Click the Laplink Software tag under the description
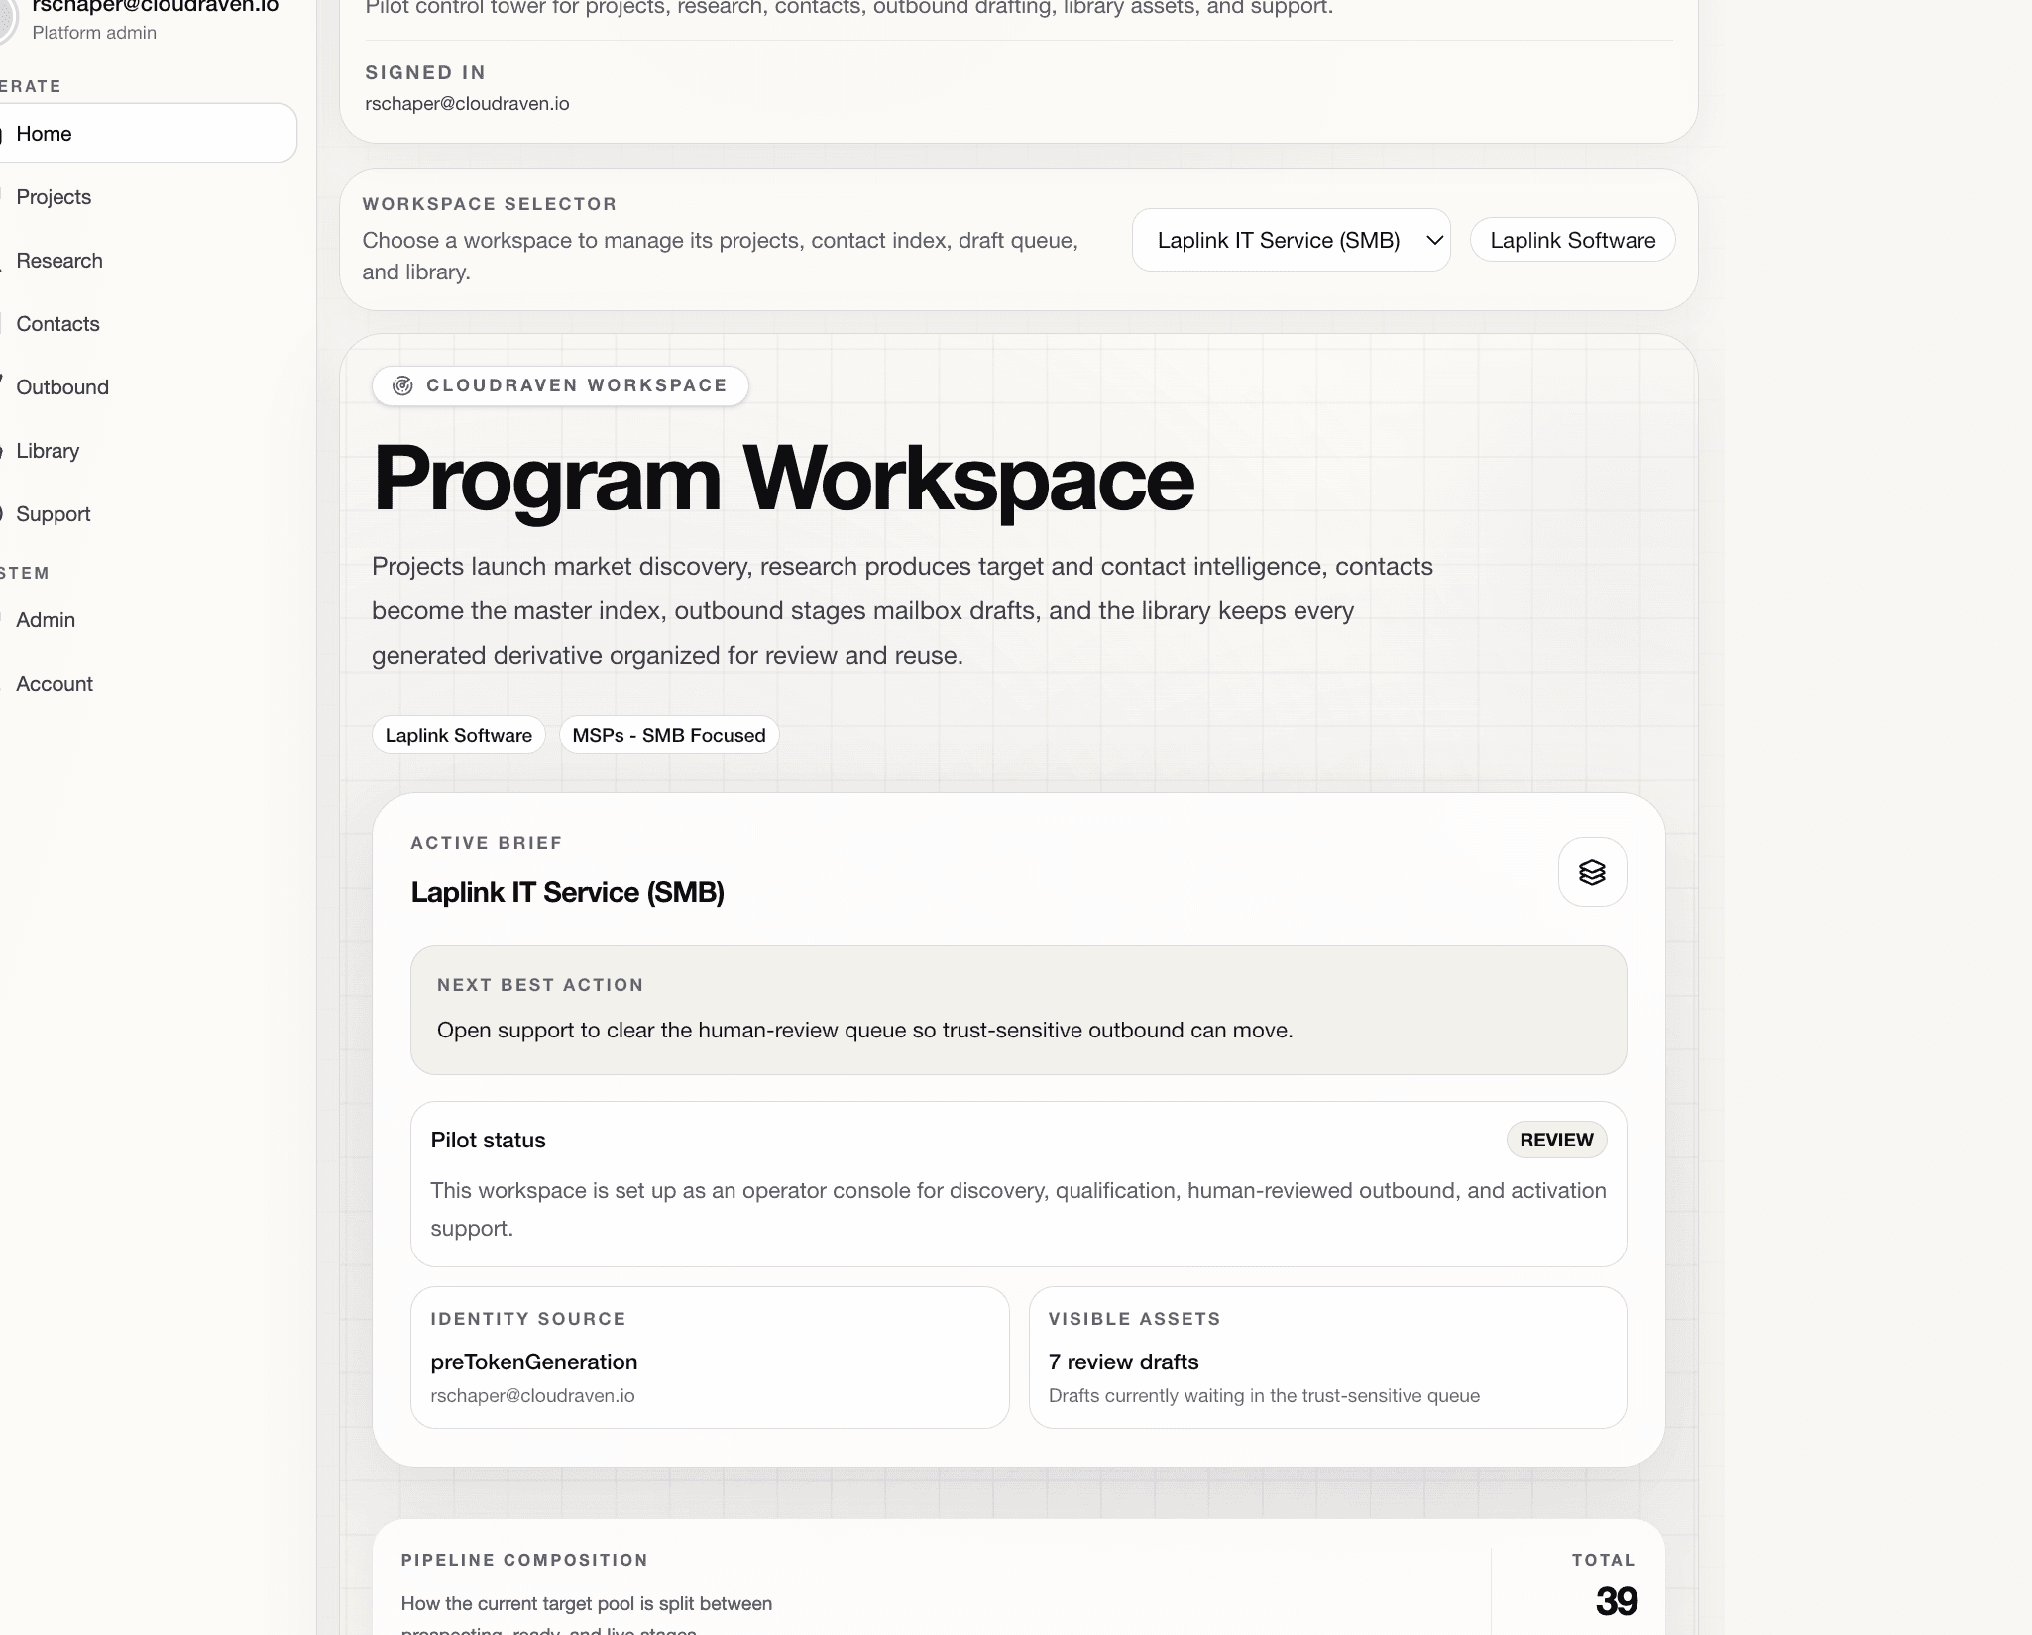This screenshot has height=1635, width=2032. pos(458,734)
